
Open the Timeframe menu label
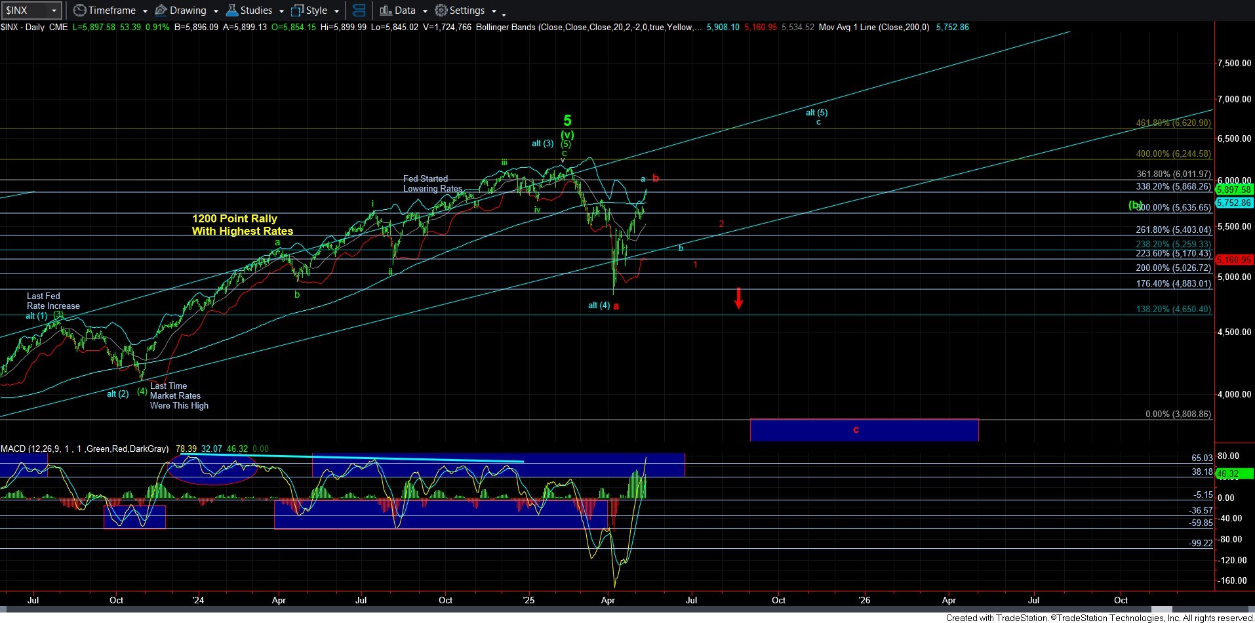click(x=112, y=10)
